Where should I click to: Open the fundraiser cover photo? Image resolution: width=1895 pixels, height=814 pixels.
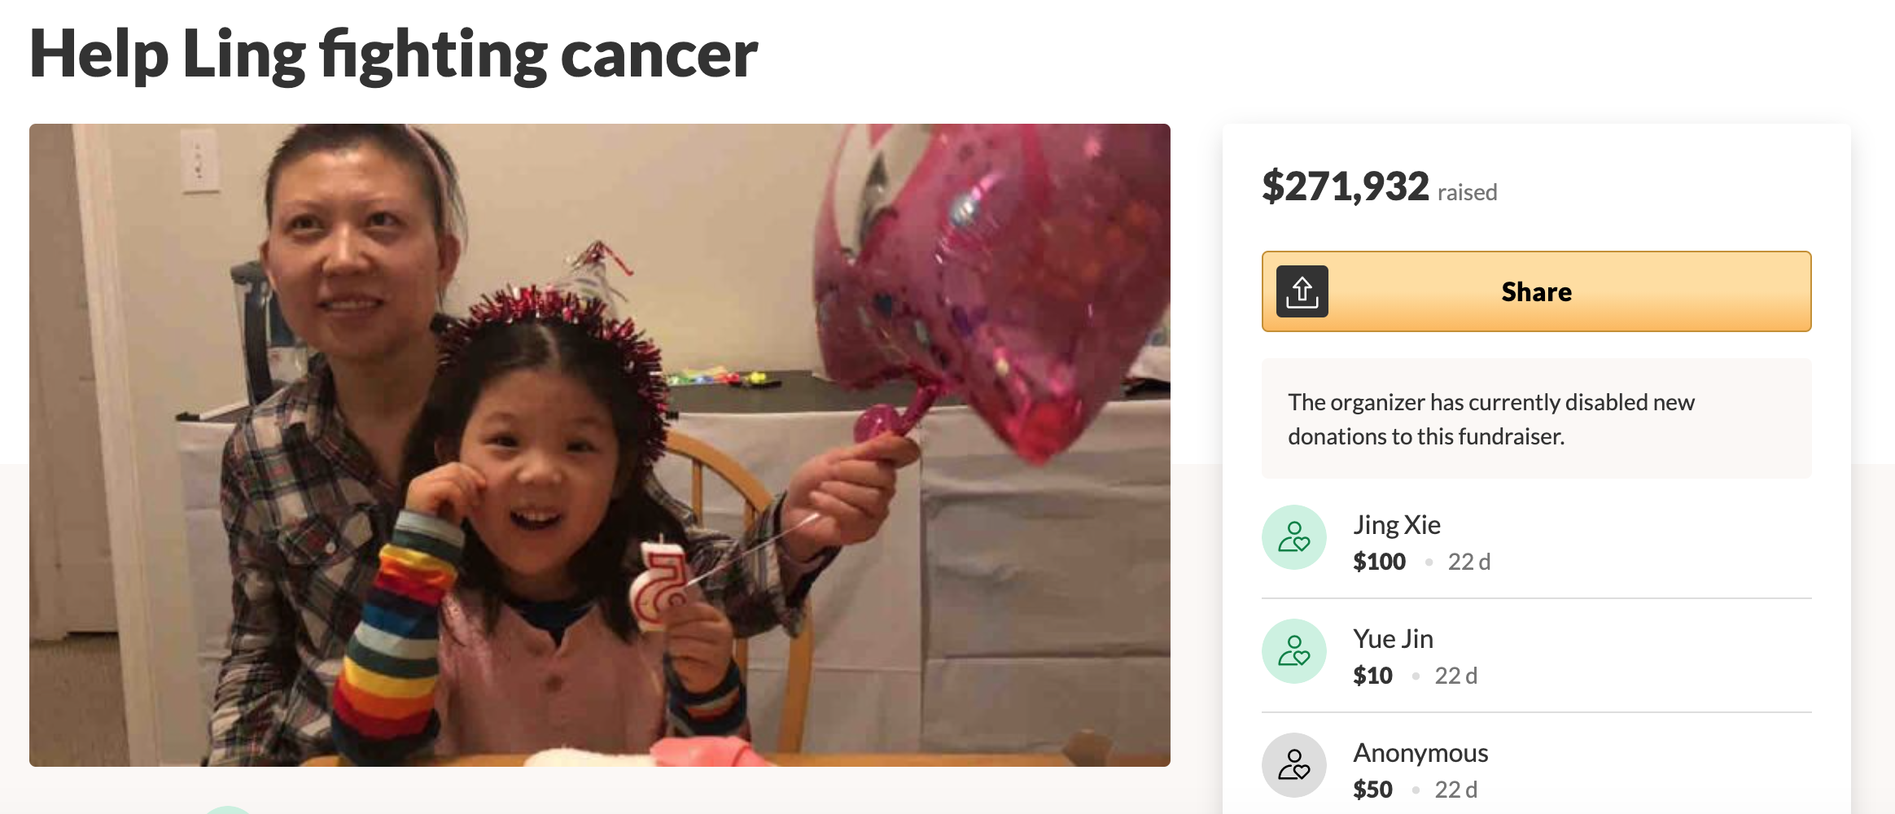tap(599, 444)
